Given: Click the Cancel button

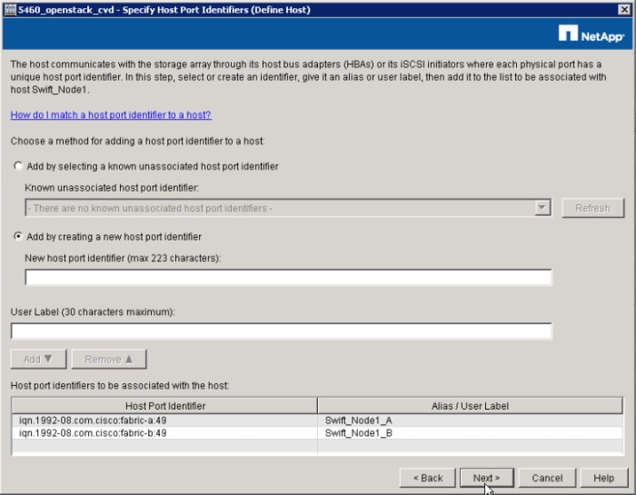Looking at the screenshot, I should tap(547, 478).
